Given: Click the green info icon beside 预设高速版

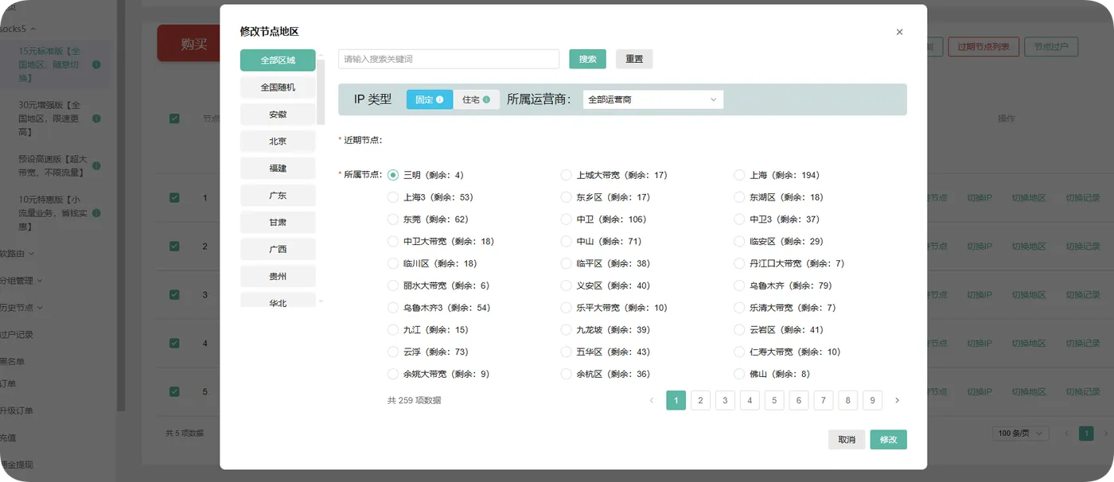Looking at the screenshot, I should pos(96,166).
